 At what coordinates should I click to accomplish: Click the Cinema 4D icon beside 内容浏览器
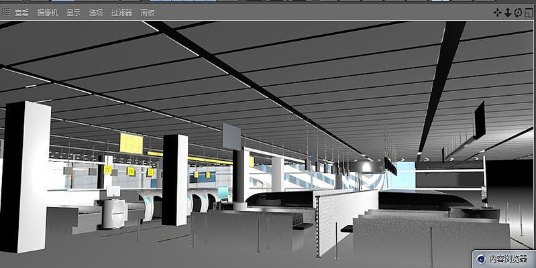[x=480, y=259]
